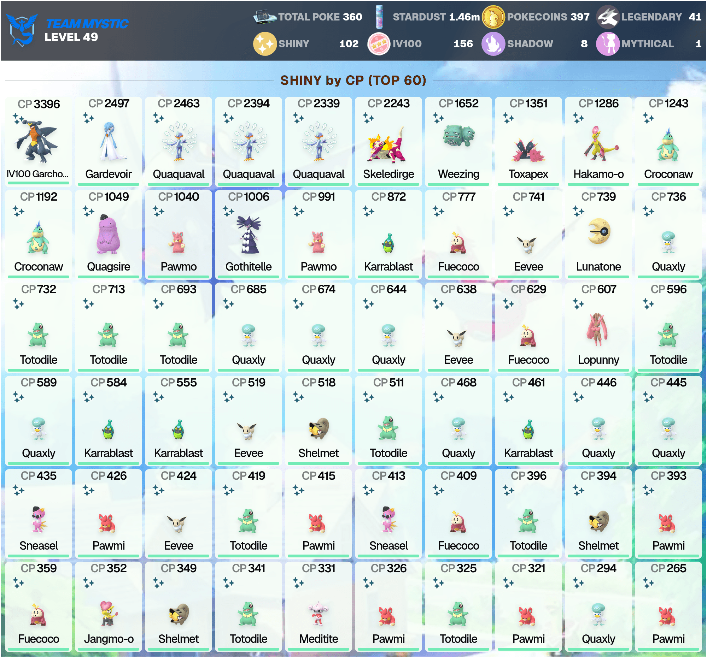The image size is (707, 657).
Task: Open the Fuecoco card with CP 359
Action: pos(39,606)
